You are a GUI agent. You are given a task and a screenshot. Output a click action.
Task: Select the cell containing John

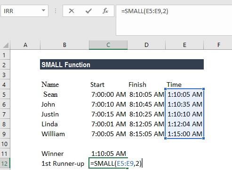point(64,104)
